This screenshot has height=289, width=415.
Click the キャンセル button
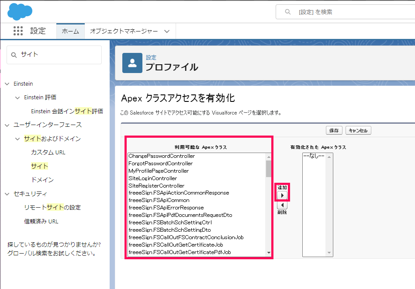click(x=358, y=130)
